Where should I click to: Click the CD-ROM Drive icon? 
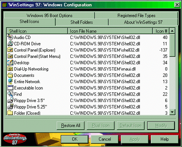pyautogui.click(x=10, y=44)
